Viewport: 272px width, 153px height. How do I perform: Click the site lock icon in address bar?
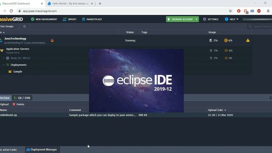pos(20,11)
